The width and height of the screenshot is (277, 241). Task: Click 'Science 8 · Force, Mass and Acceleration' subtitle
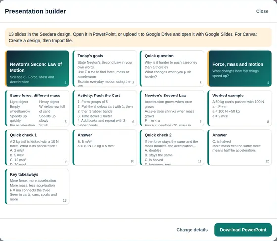(32, 79)
